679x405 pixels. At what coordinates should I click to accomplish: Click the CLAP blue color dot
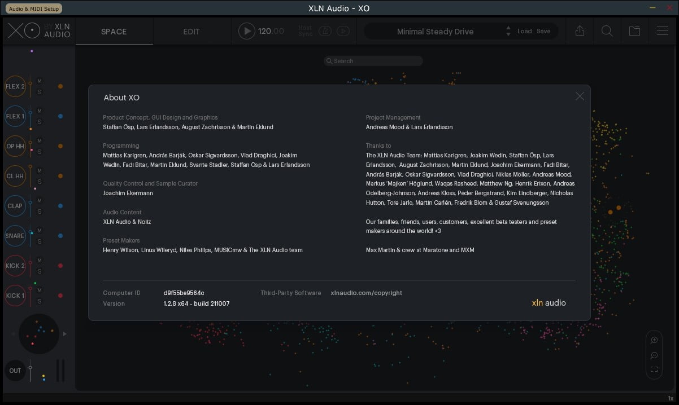[x=60, y=206]
